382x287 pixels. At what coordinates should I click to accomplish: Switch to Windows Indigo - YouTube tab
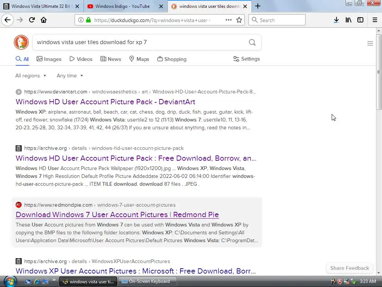coord(125,6)
